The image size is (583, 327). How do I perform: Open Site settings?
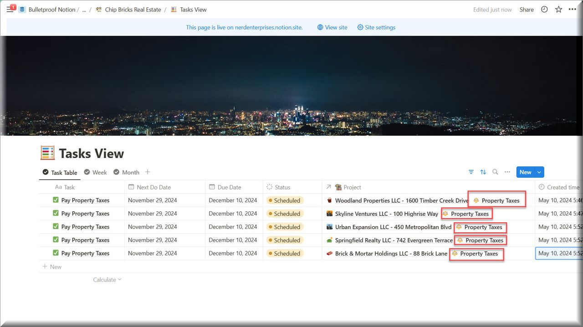pyautogui.click(x=376, y=27)
